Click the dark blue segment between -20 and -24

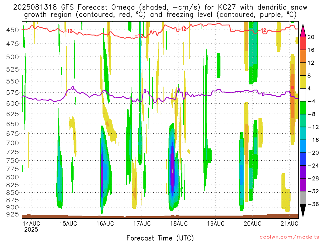303,159
